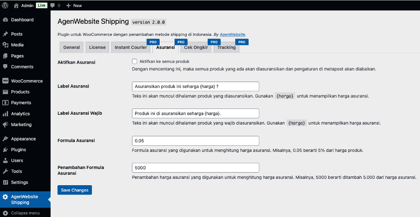420x217 pixels.
Task: Open the Admin site name link
Action: [x=27, y=5]
